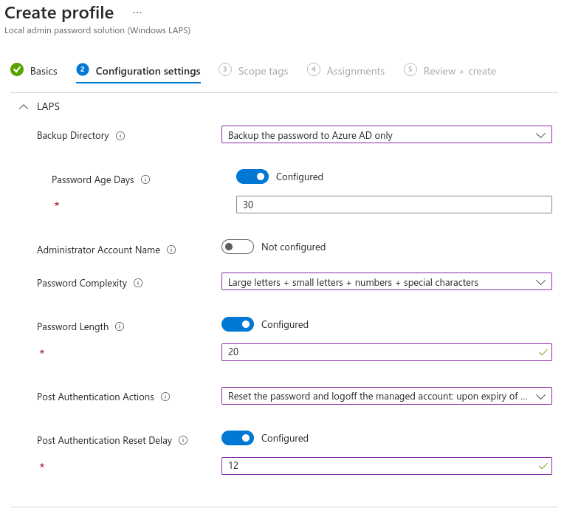Image resolution: width=581 pixels, height=514 pixels.
Task: Click the Password Age Days label
Action: coord(92,179)
